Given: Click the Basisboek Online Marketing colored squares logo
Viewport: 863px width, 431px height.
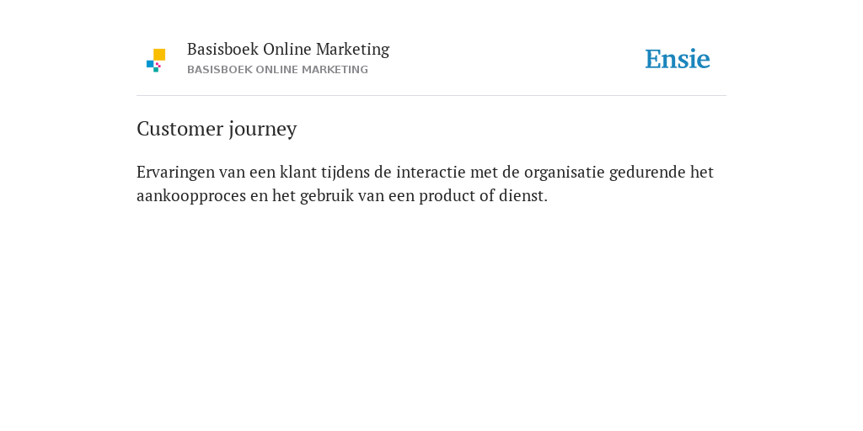Looking at the screenshot, I should 156,61.
